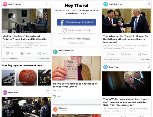Open Terms and Conditions link
This screenshot has height=117, width=153.
76,43
